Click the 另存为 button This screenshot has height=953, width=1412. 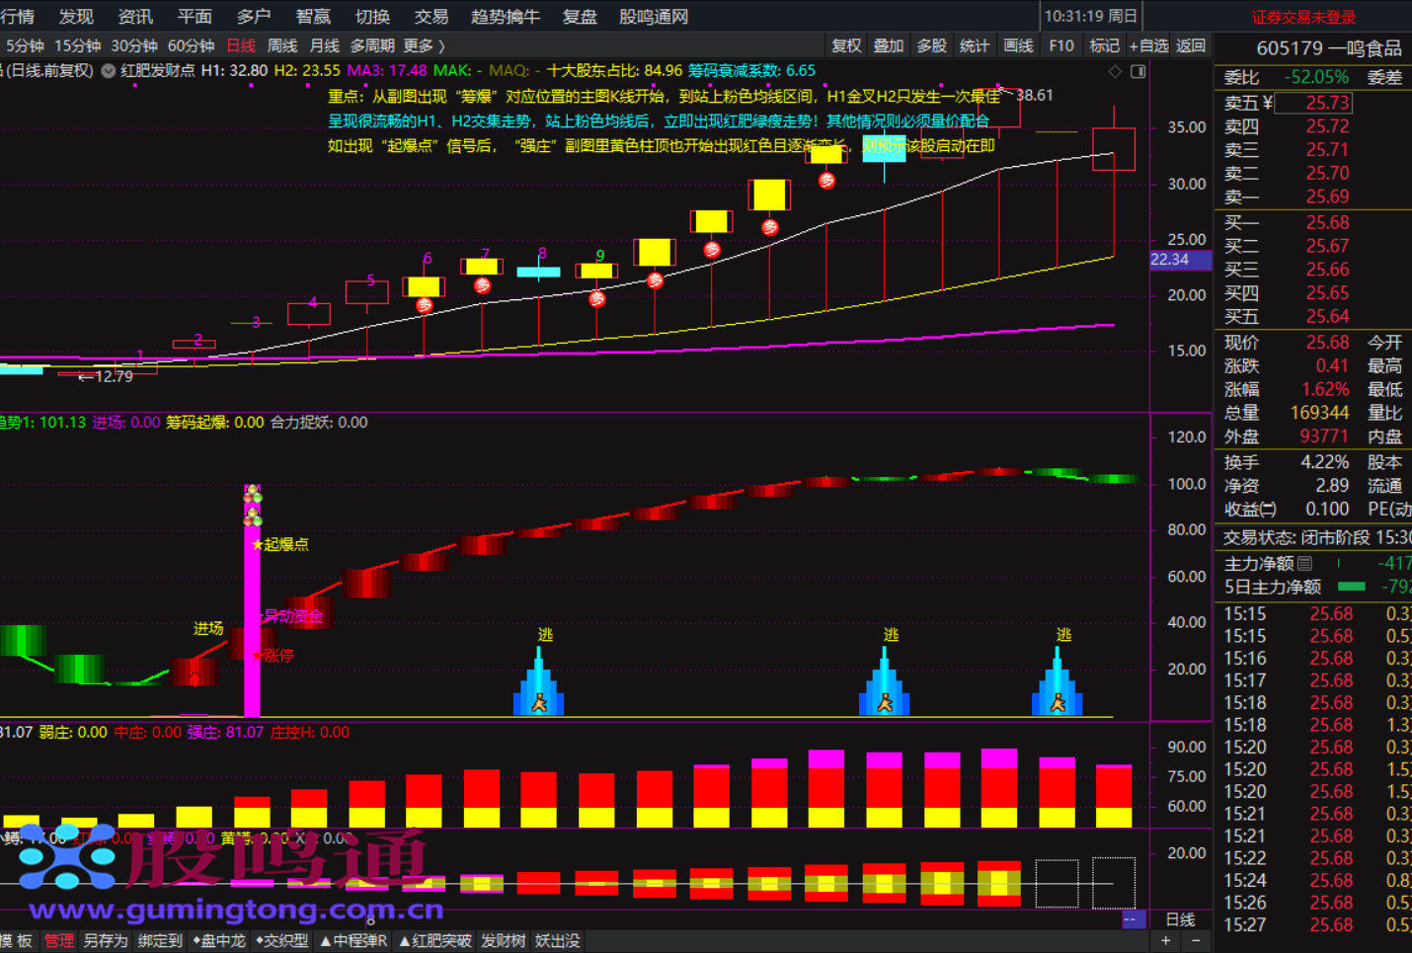(x=106, y=940)
